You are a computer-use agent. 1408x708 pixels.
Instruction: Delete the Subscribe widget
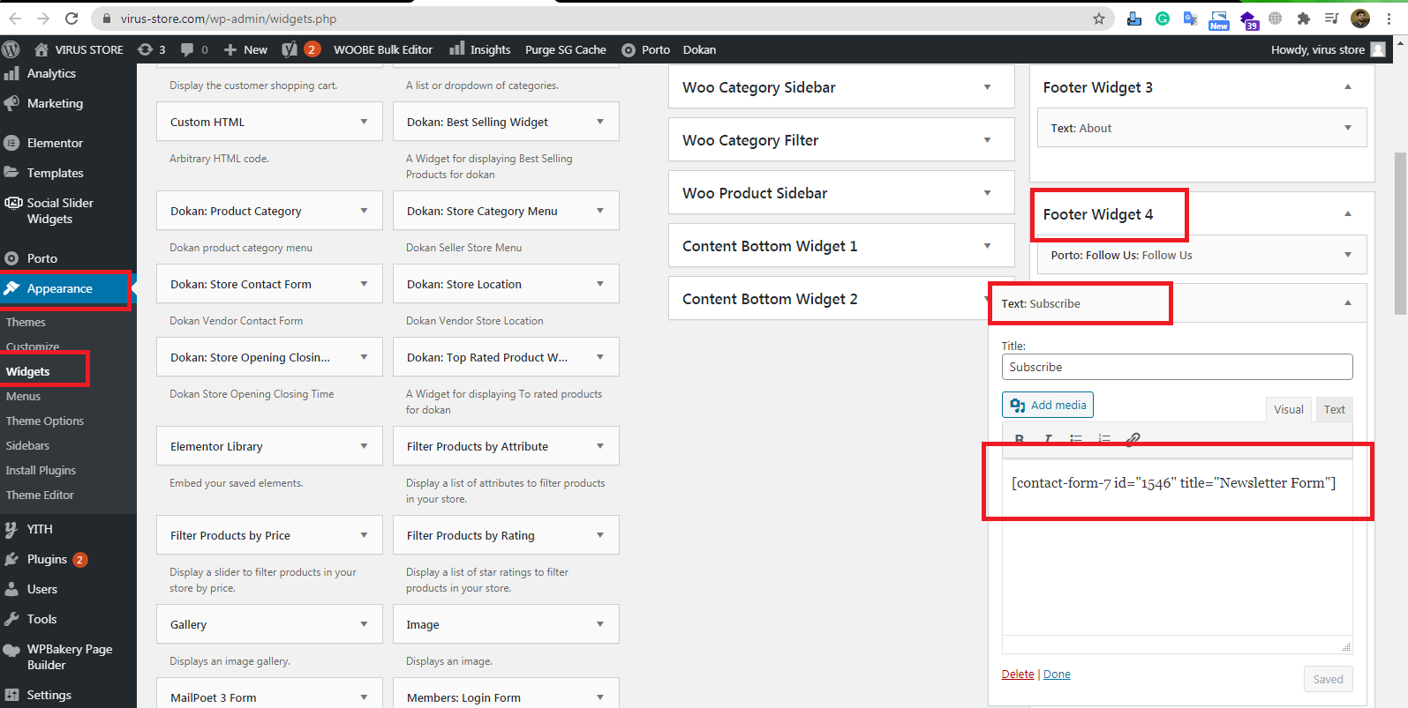(x=1018, y=674)
